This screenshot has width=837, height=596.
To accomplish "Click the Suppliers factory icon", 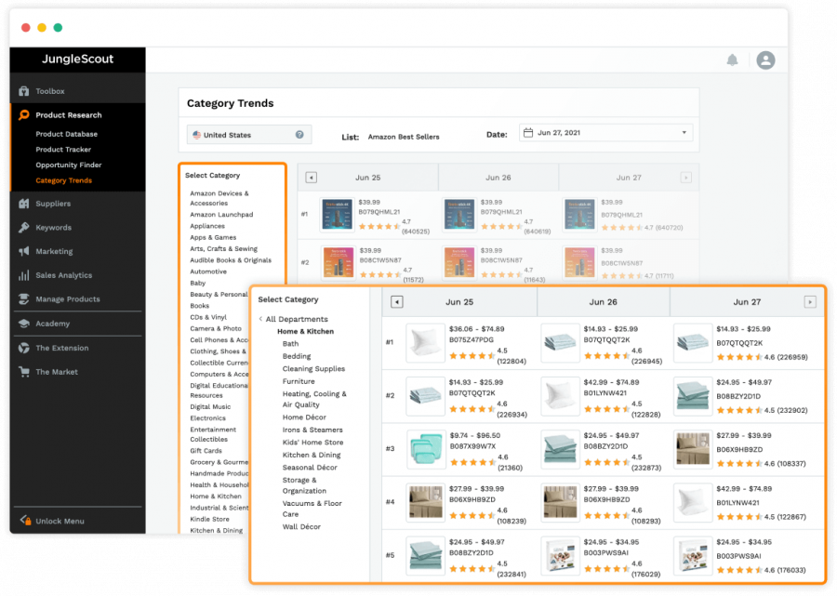I will point(24,204).
